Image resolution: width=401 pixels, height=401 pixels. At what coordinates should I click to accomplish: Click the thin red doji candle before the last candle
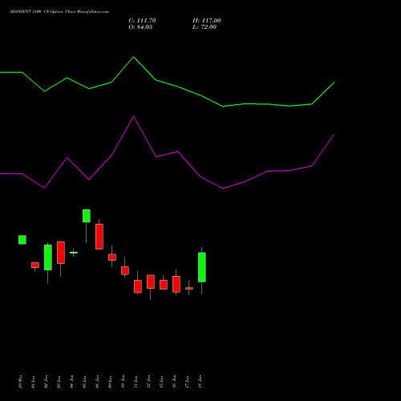tap(189, 288)
